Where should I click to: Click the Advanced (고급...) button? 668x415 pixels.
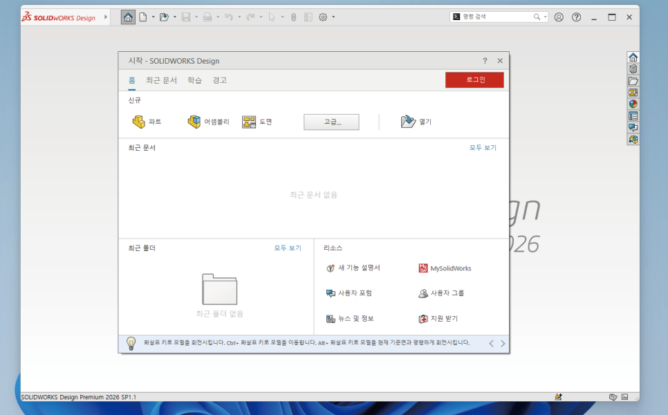(331, 122)
